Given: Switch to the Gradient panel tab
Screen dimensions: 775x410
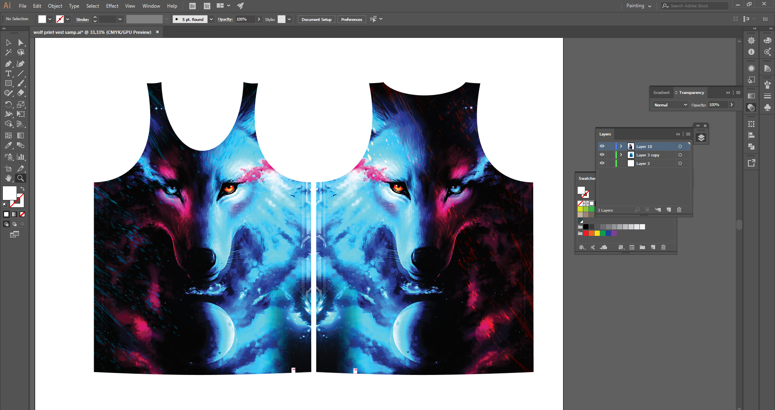Looking at the screenshot, I should click(661, 93).
